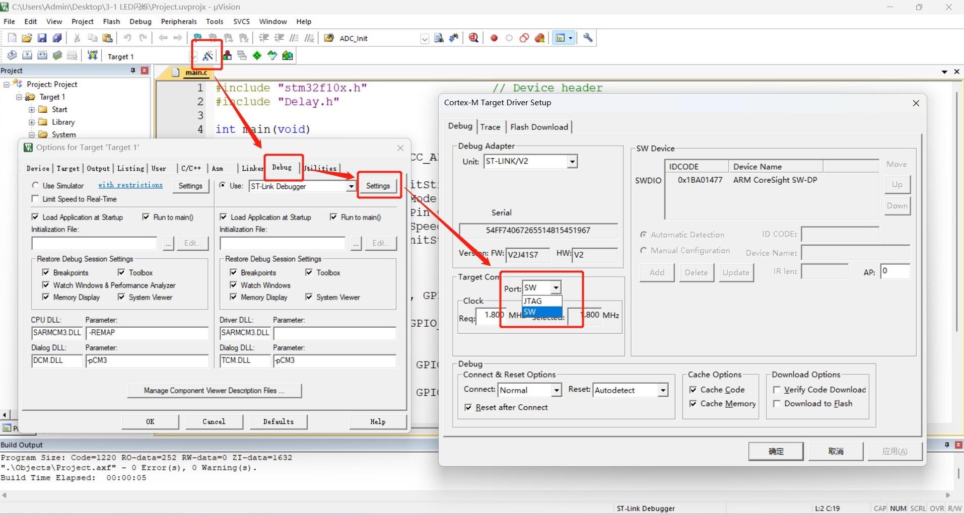This screenshot has width=964, height=515.
Task: Open the Peripherals menu
Action: [x=179, y=22]
